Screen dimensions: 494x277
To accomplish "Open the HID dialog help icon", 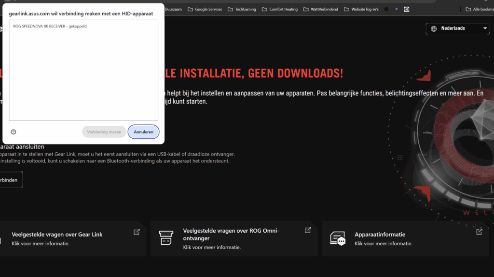I will point(13,132).
